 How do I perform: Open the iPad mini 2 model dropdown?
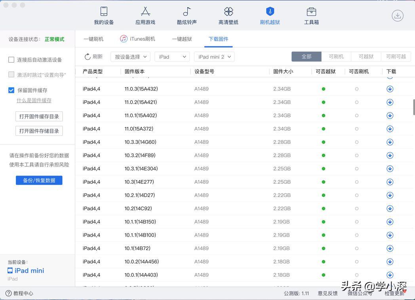[x=214, y=57]
